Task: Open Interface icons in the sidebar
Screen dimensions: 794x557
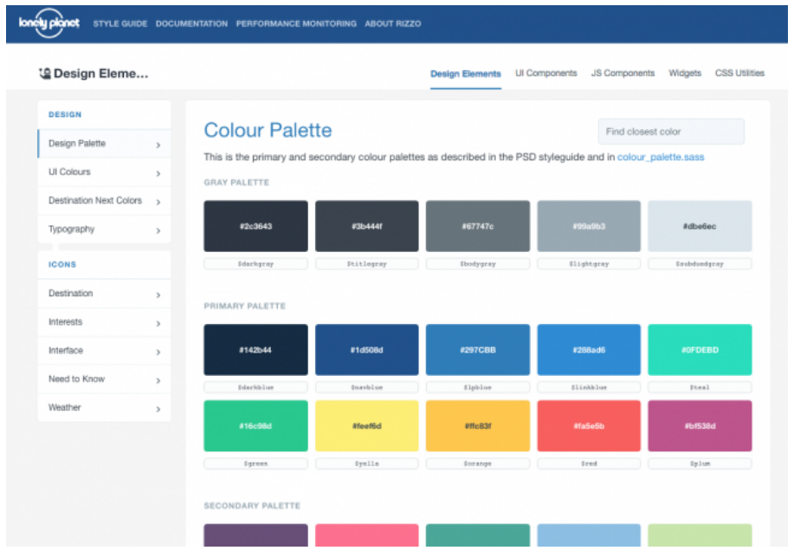Action: point(104,351)
